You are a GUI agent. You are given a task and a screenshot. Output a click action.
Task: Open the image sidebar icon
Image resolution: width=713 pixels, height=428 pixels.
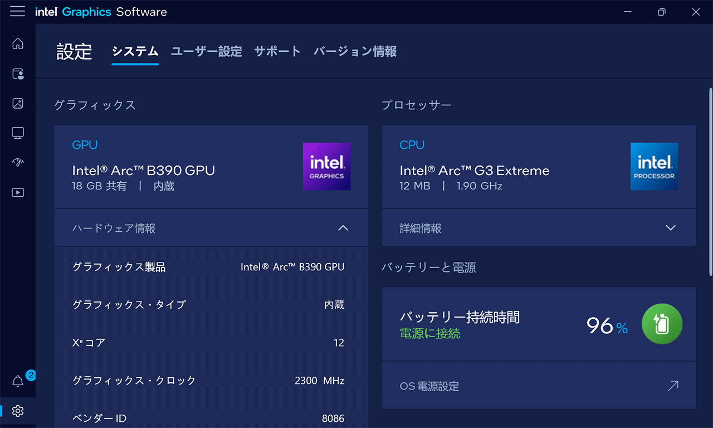pyautogui.click(x=18, y=103)
